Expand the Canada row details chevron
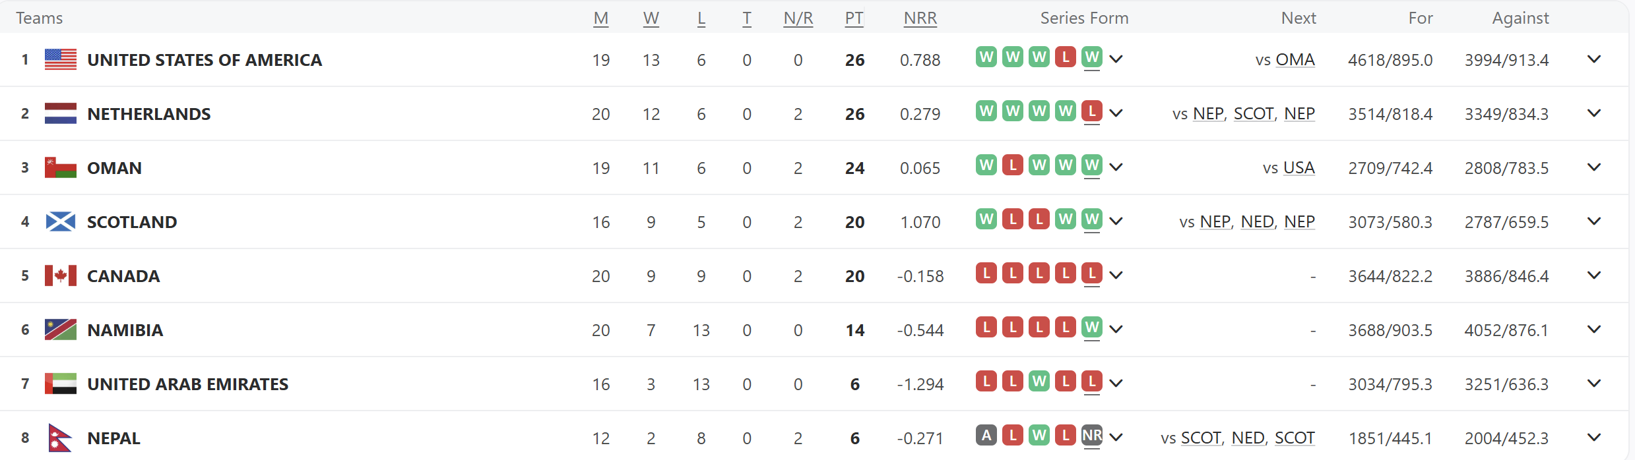The height and width of the screenshot is (460, 1635). click(1594, 275)
